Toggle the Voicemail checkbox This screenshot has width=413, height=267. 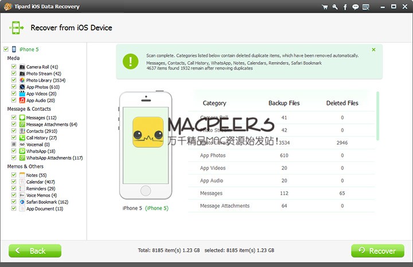(x=14, y=144)
